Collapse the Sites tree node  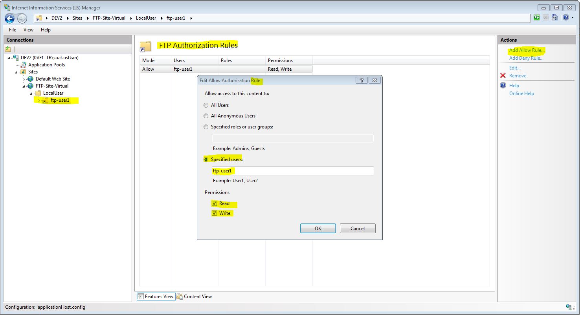click(x=17, y=72)
